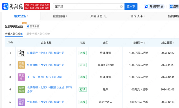Click the 长歌有和 logo badge
This screenshot has width=179, height=108.
[21, 89]
